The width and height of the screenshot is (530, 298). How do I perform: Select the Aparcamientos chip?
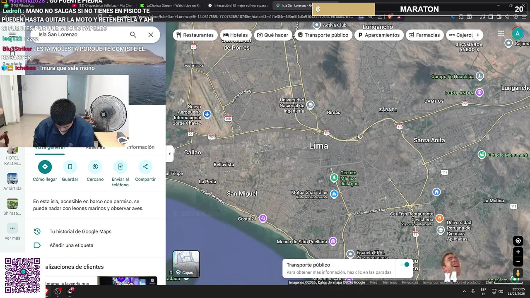(x=379, y=35)
